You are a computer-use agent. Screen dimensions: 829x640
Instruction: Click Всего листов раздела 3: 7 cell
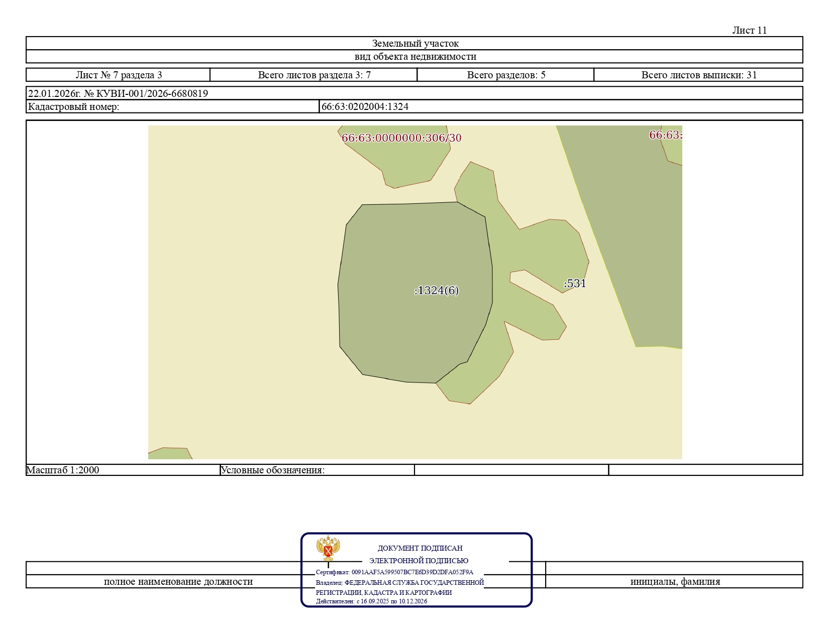click(x=314, y=75)
